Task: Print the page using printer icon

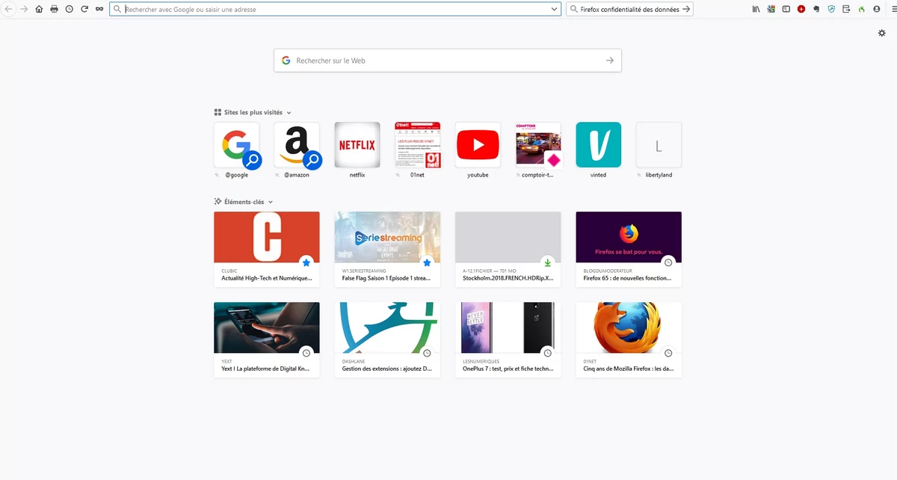Action: pyautogui.click(x=54, y=9)
